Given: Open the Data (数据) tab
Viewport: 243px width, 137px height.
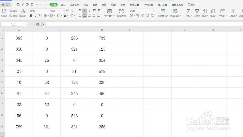Looking at the screenshot, I should (95, 5).
